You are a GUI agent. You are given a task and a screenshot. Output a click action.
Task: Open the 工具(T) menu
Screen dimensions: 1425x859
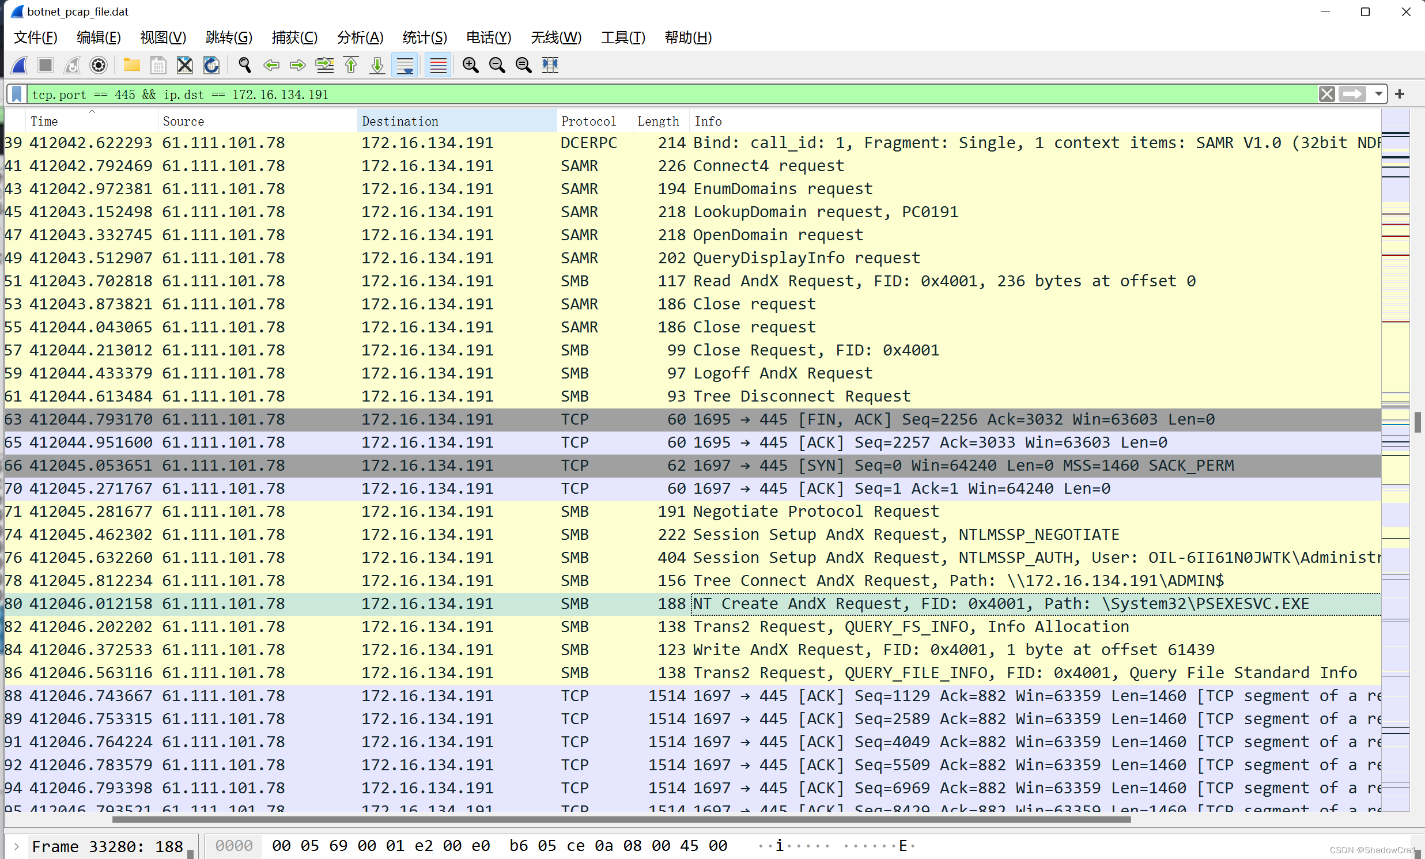(623, 37)
